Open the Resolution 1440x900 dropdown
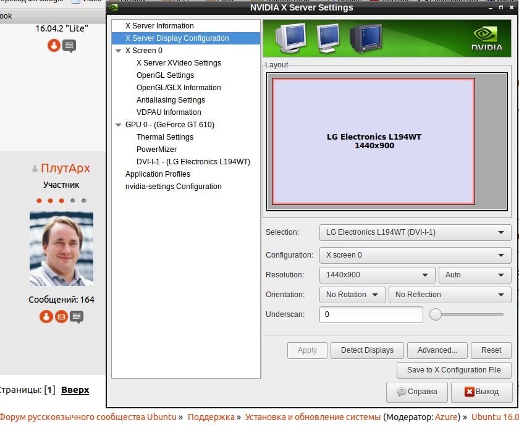519x425 pixels. click(x=377, y=275)
